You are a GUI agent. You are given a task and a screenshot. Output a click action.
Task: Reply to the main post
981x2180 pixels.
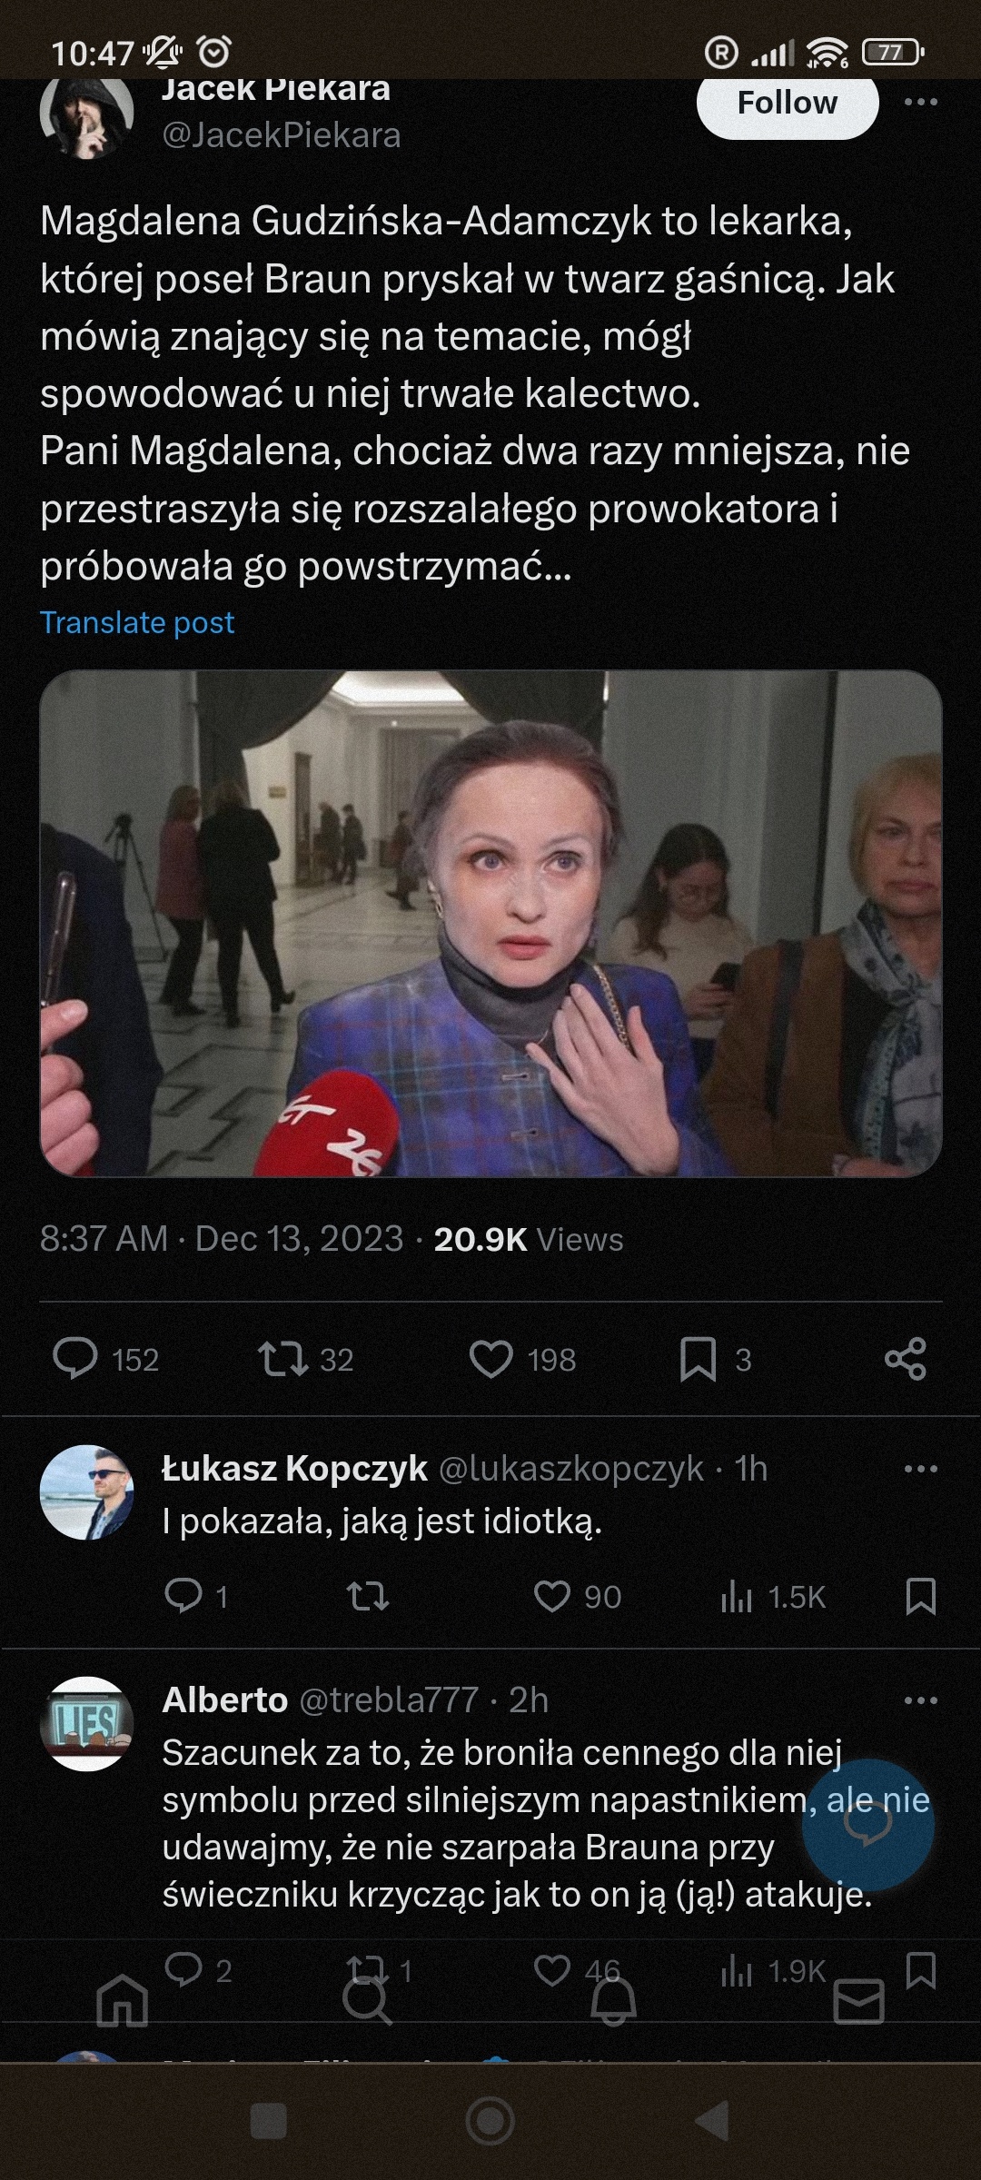(x=75, y=1359)
